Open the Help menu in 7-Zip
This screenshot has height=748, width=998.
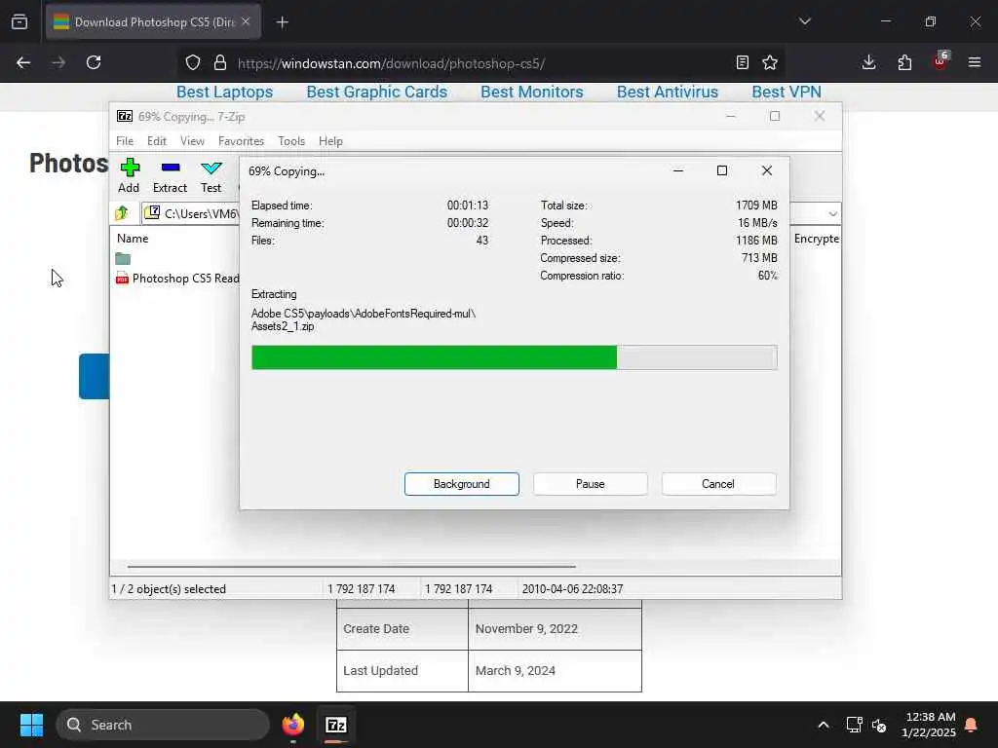pyautogui.click(x=330, y=141)
